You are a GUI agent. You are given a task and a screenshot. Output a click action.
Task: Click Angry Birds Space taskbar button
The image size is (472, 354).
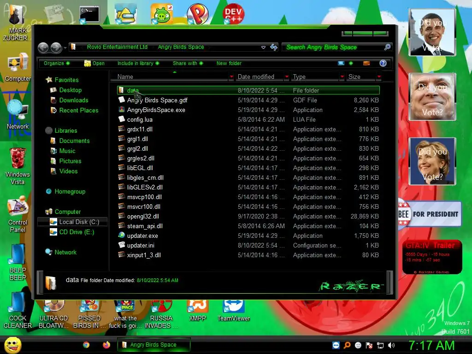pyautogui.click(x=154, y=345)
